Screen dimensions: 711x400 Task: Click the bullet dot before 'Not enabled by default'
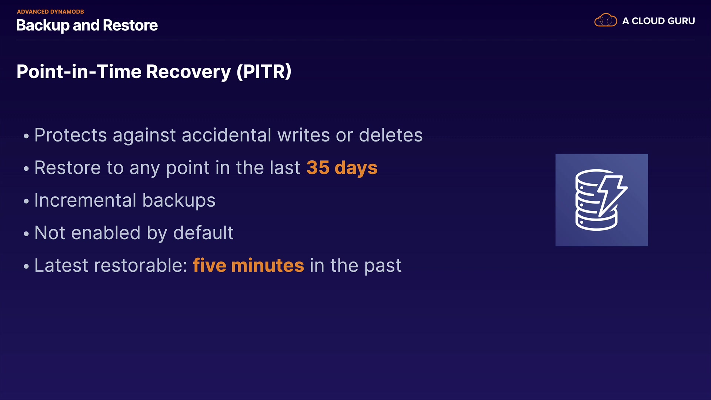[x=26, y=234]
